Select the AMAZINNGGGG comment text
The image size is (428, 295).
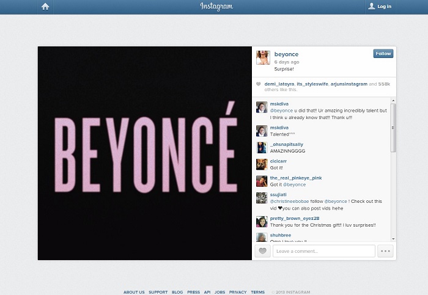(x=287, y=151)
